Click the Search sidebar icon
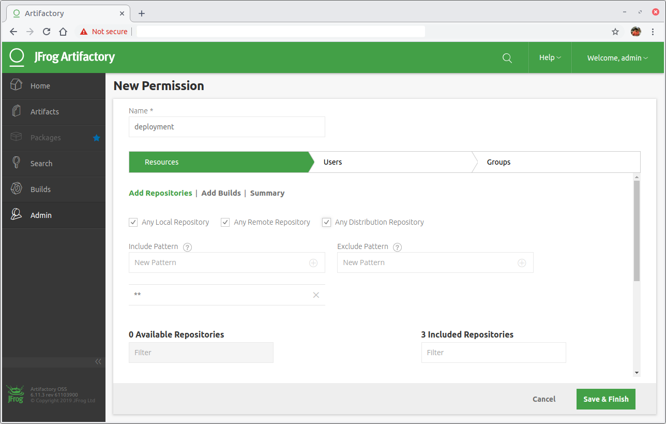666x424 pixels. pos(16,163)
